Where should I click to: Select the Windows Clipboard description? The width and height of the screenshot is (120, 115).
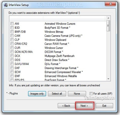point(55,40)
